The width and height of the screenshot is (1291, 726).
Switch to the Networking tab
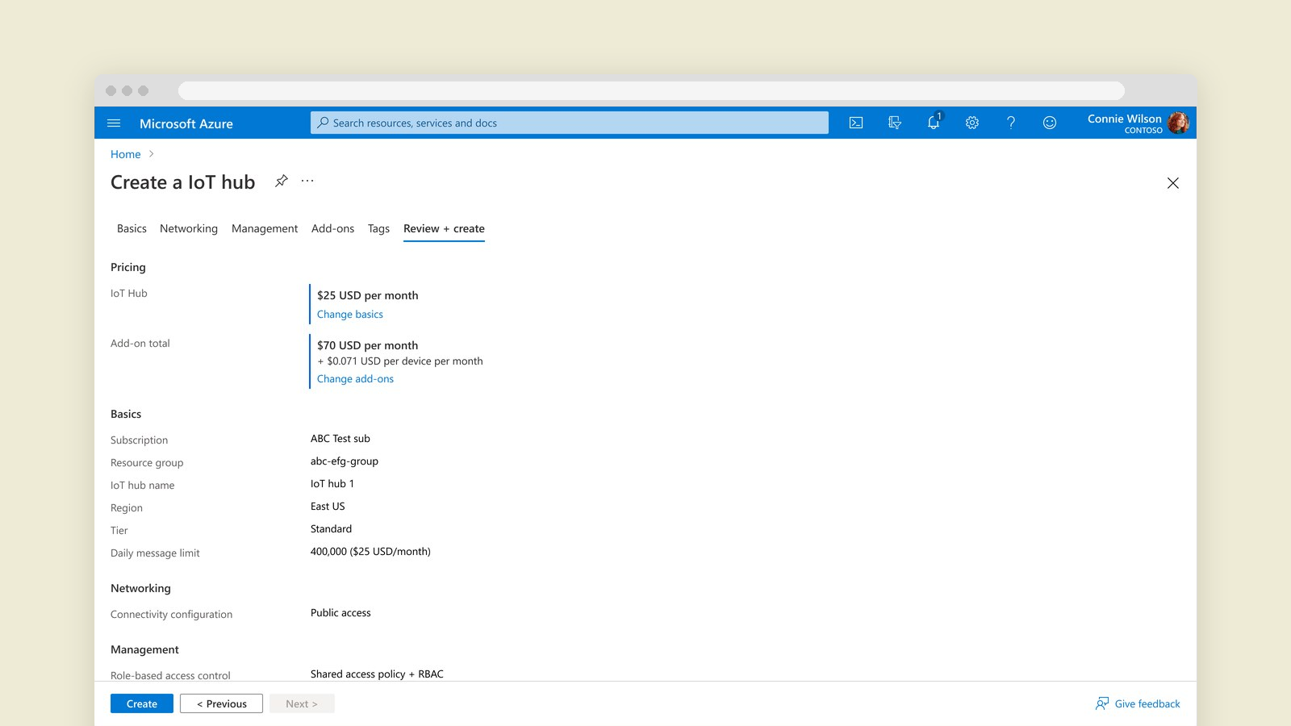point(189,228)
